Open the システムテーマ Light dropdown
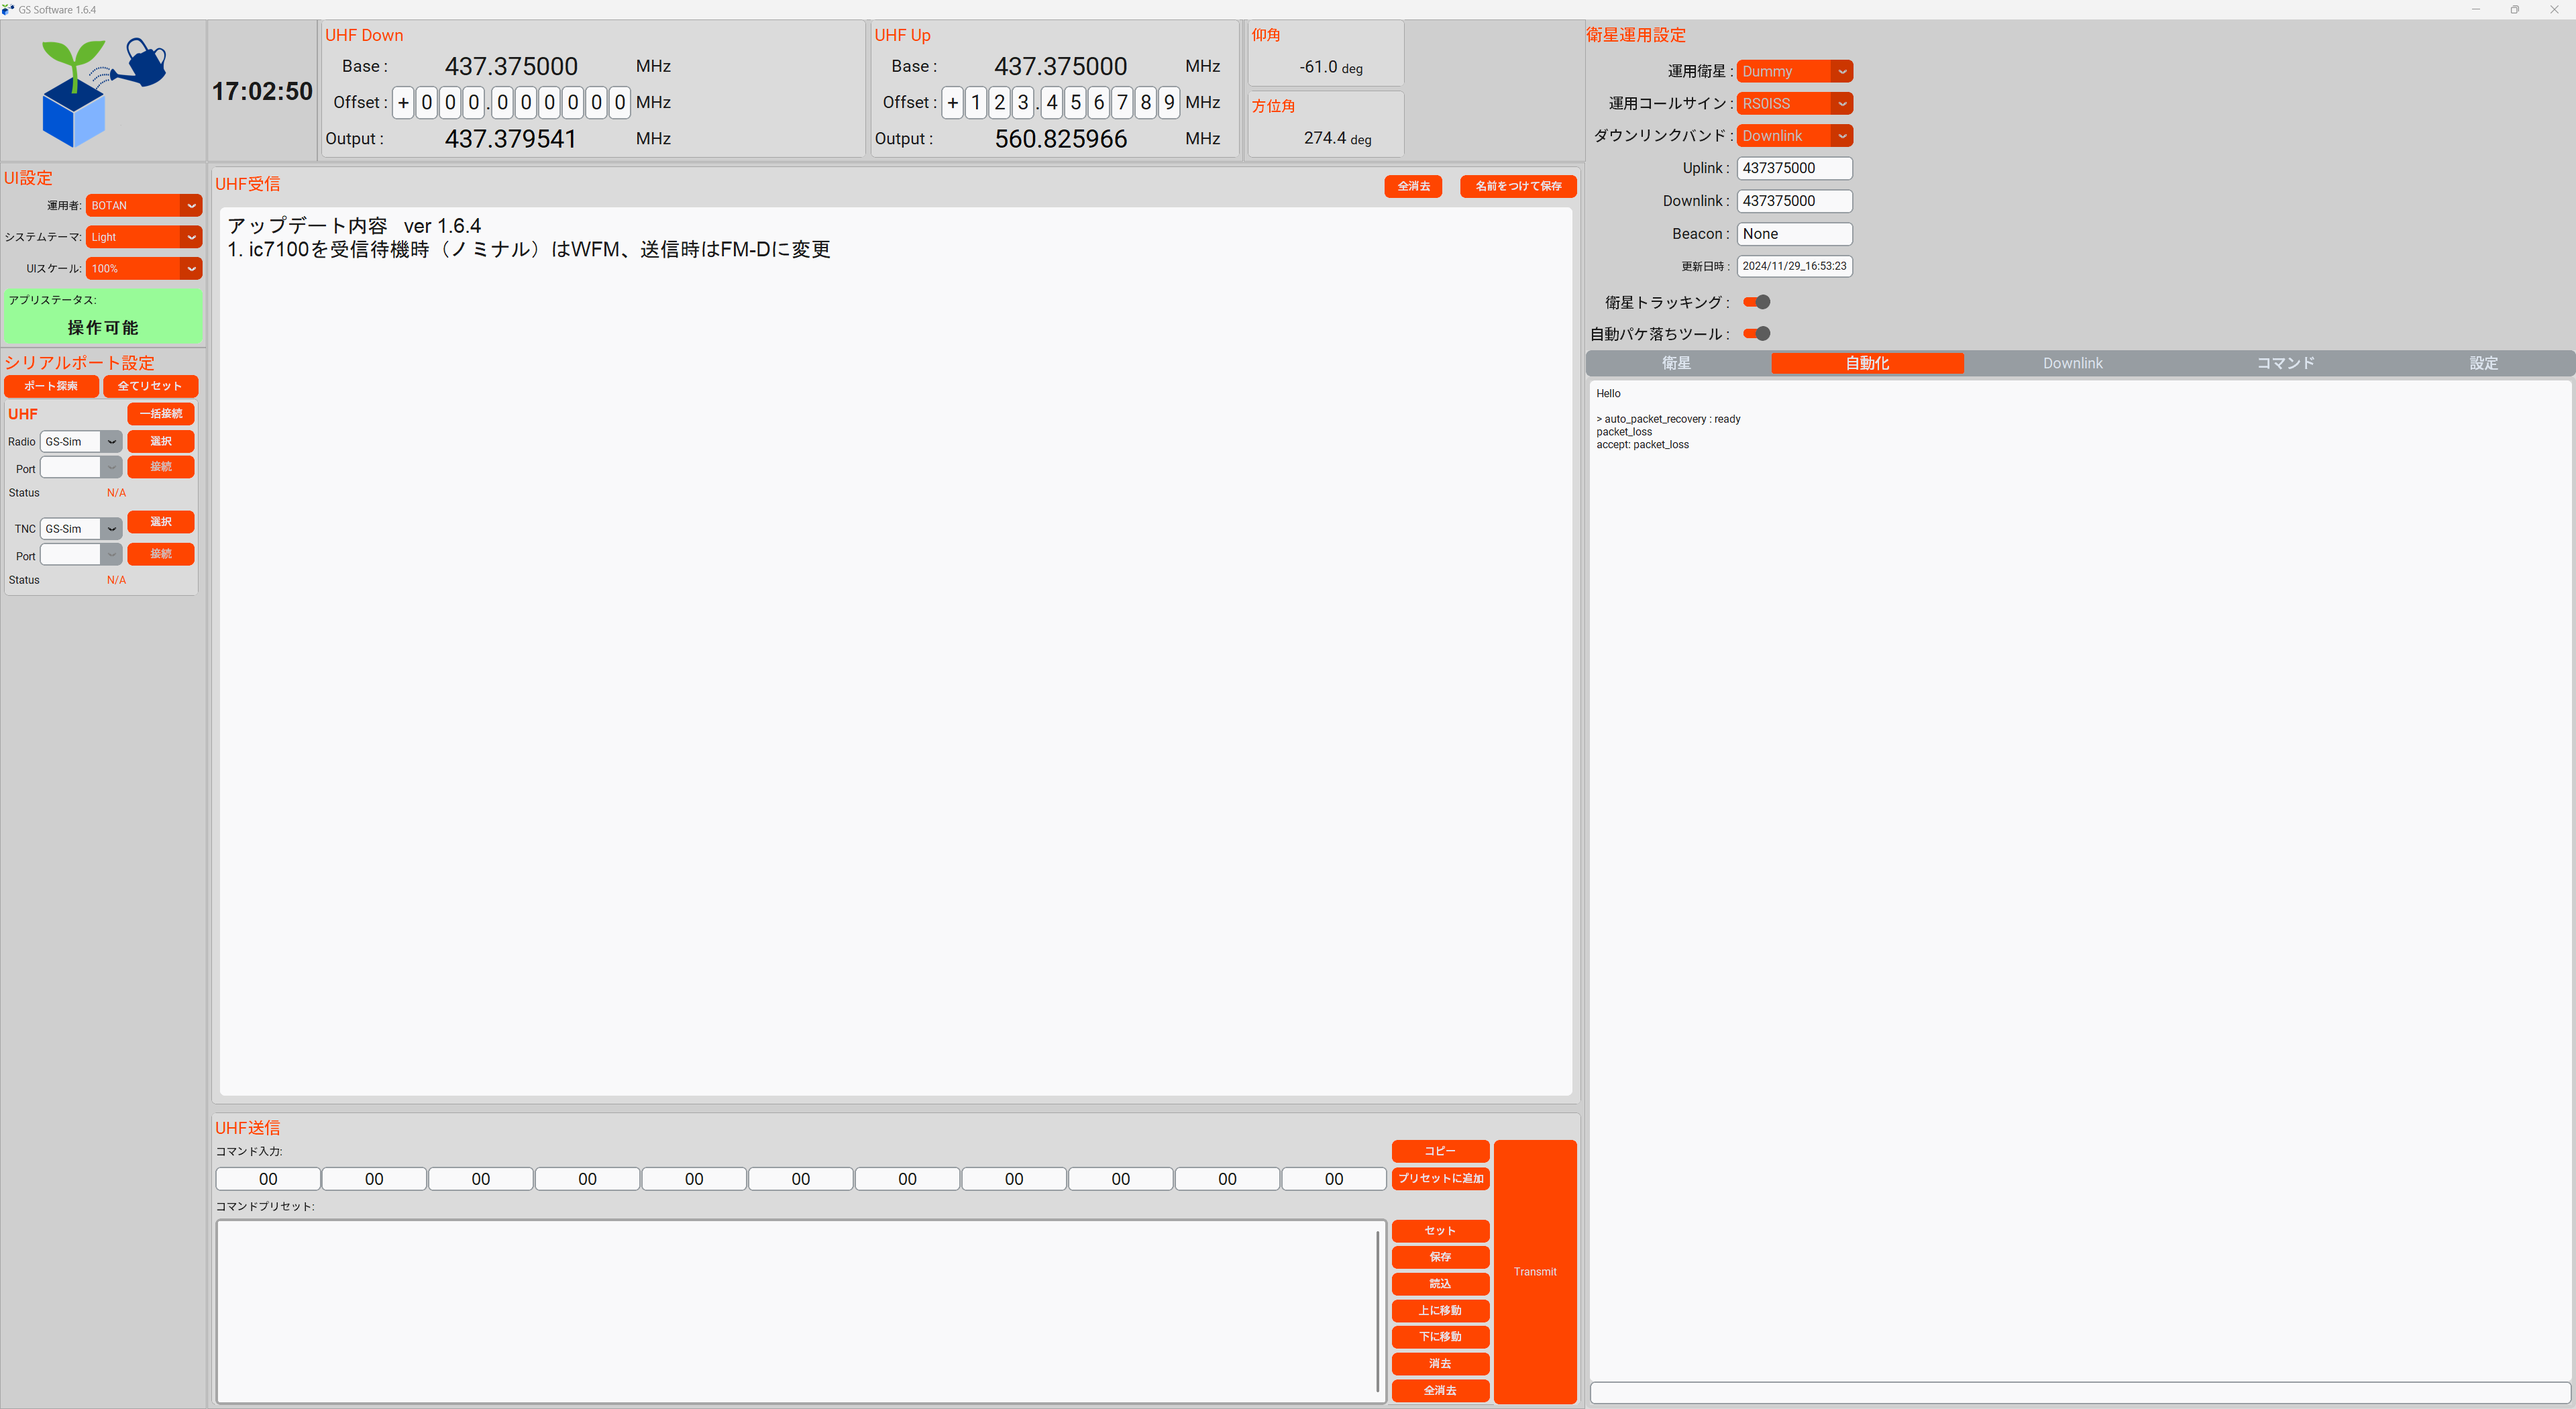The width and height of the screenshot is (2576, 1409). click(144, 237)
